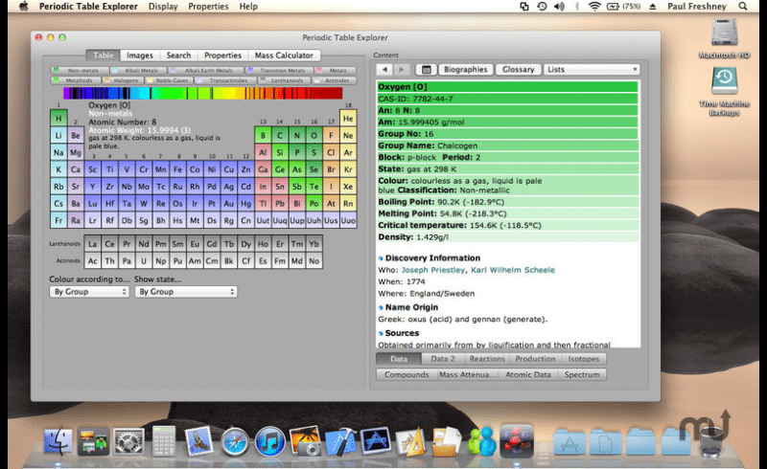Toggle the Transition Metals highlight

coord(279,71)
